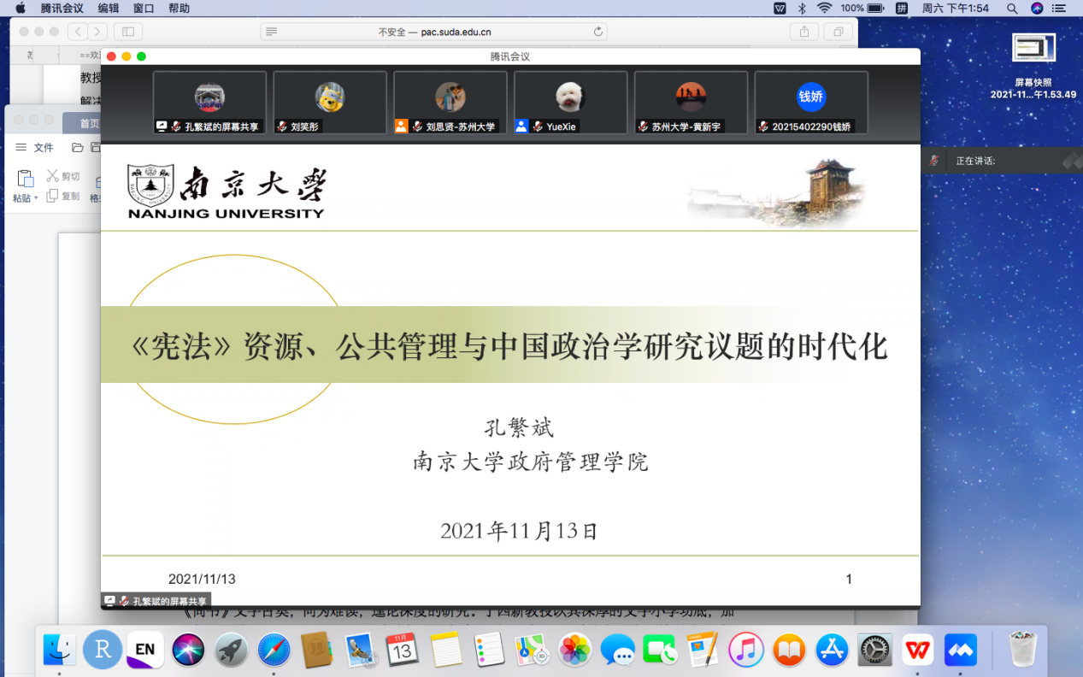Click the EndNote EN icon in Dock
Screen dimensions: 1083x677
(145, 650)
